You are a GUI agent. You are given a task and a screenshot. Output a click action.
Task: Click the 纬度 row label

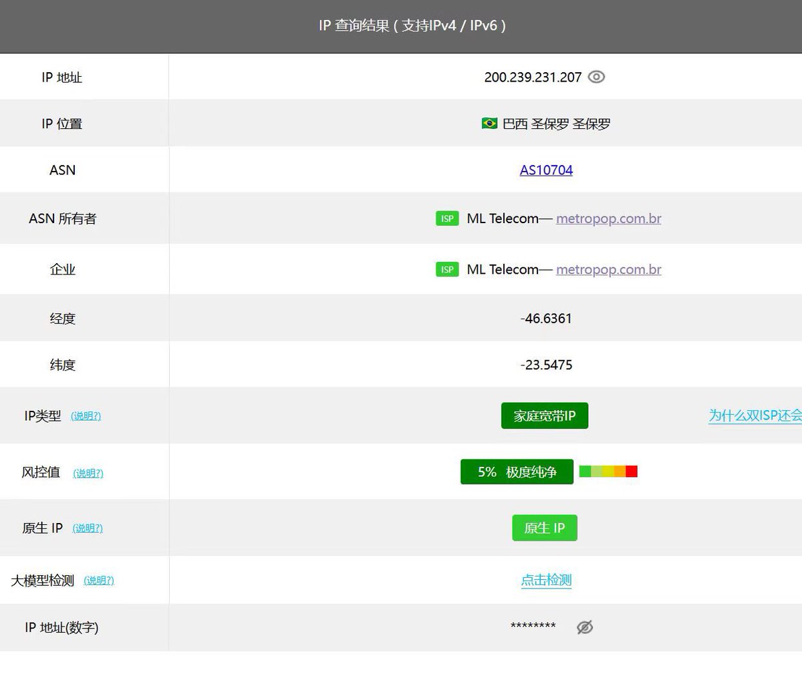coord(62,365)
